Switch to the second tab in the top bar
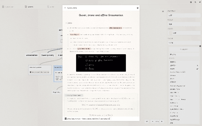Viewport: 202px width, 126px height. coord(30,6)
